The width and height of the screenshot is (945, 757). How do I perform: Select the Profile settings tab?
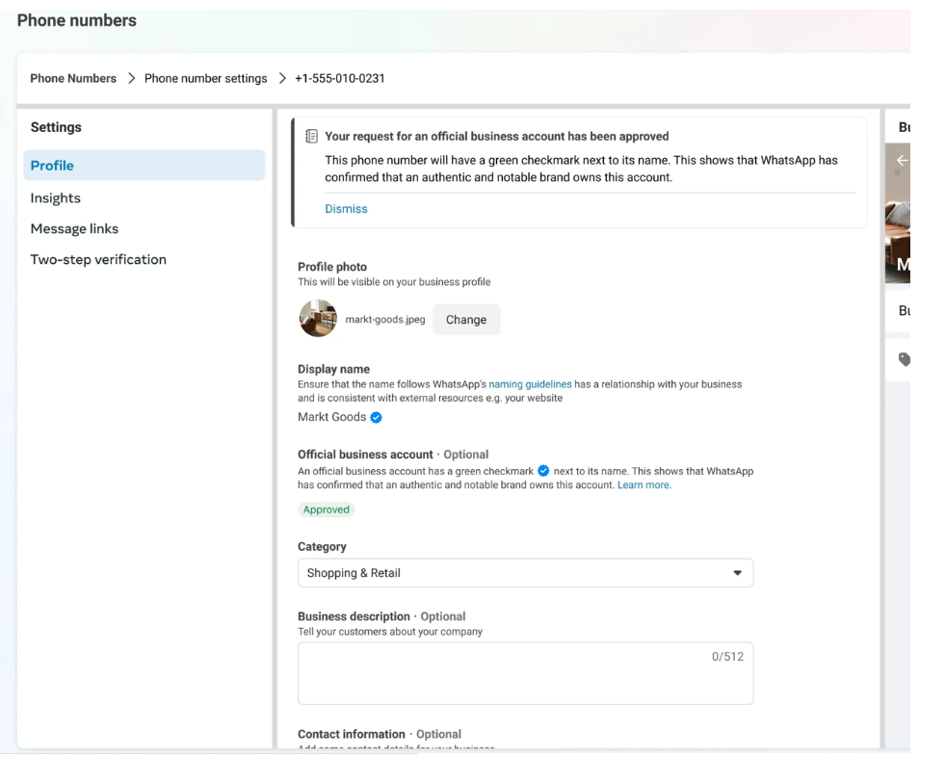[144, 165]
